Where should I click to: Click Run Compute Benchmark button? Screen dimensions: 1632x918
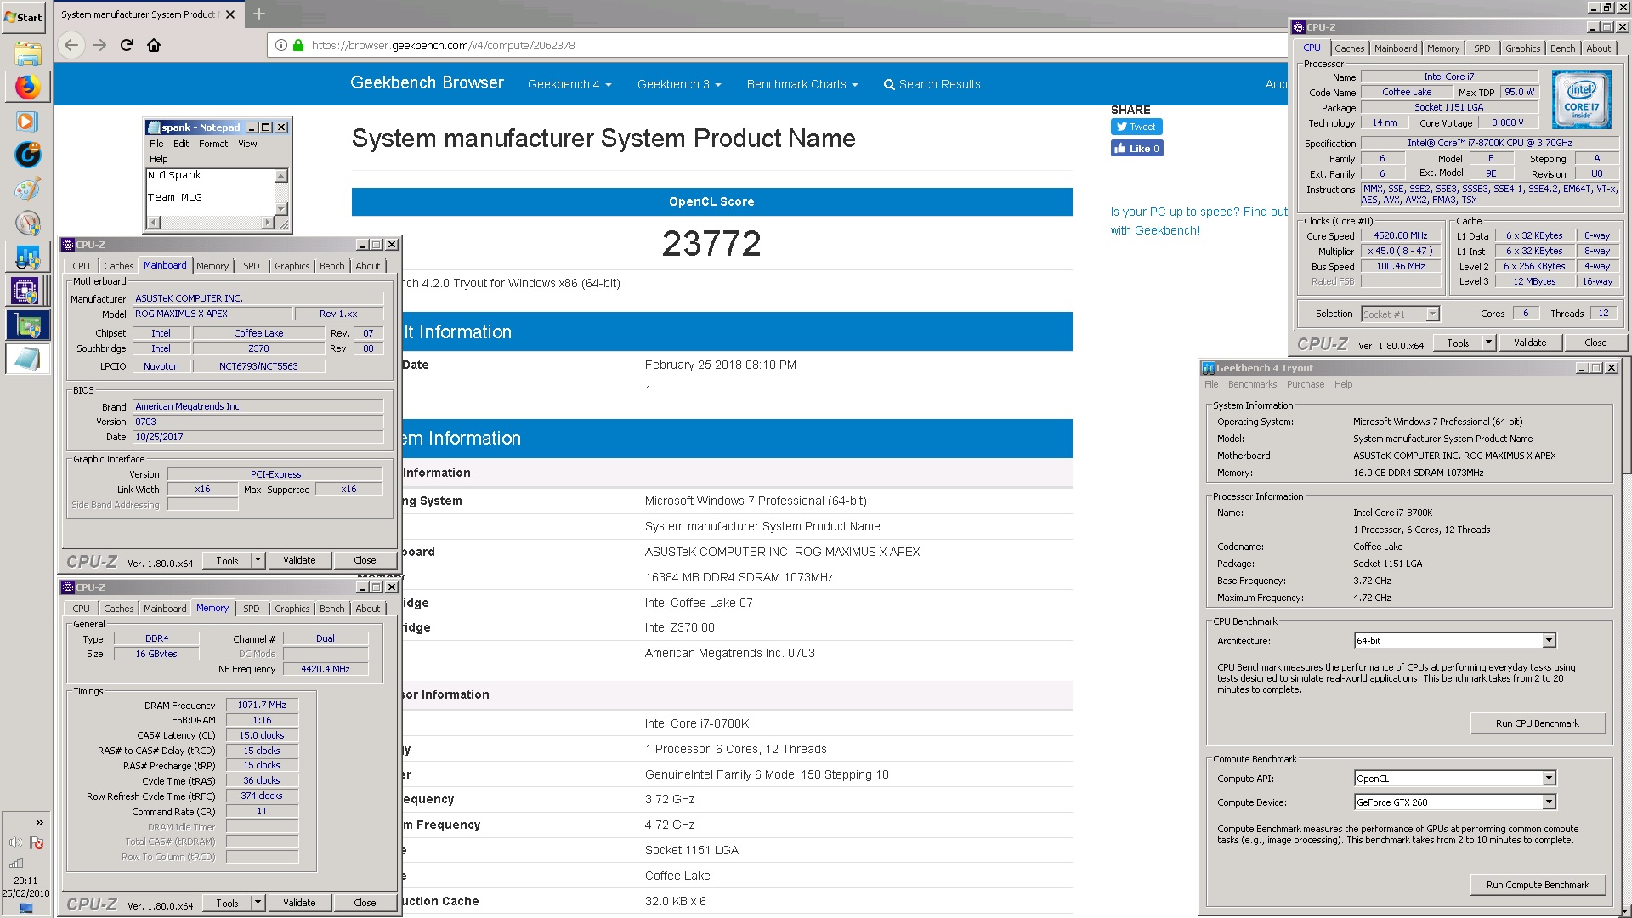(1537, 885)
